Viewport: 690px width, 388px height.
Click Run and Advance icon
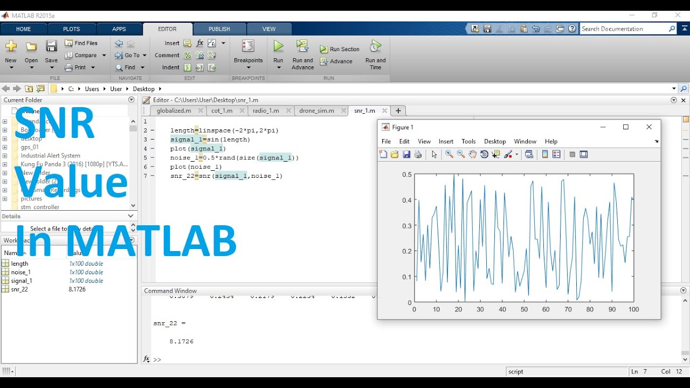click(x=302, y=46)
